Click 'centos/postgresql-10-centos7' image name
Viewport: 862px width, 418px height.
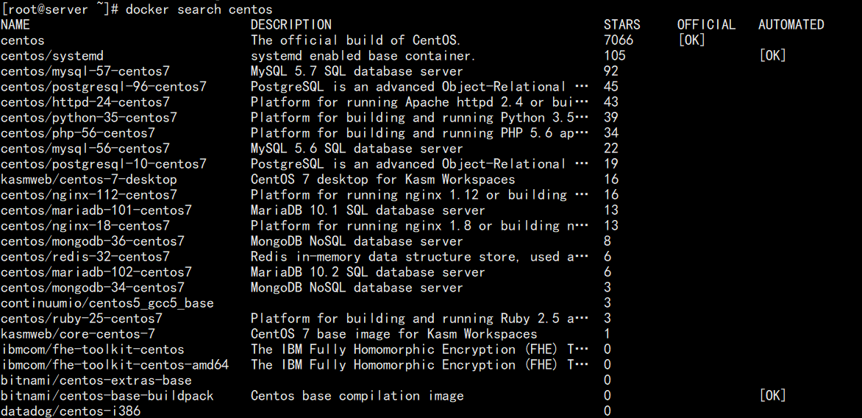click(104, 164)
